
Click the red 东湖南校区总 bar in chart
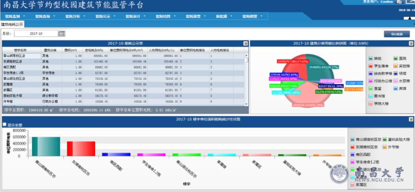coord(81,149)
